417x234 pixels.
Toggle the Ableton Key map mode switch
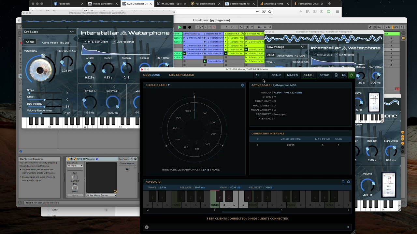(379, 27)
